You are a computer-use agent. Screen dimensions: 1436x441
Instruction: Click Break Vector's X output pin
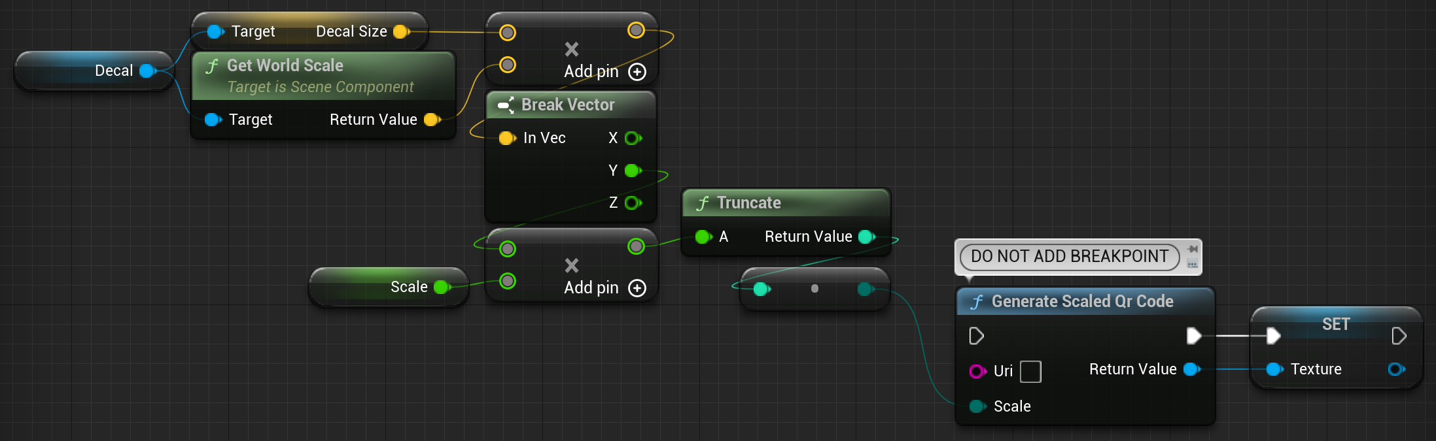tap(632, 138)
